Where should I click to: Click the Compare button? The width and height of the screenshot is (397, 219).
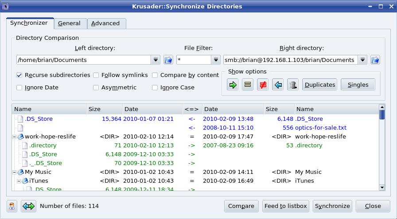pos(241,206)
